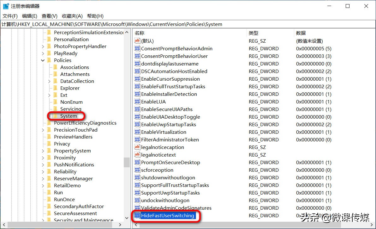This screenshot has height=229, width=376.
Task: Click the folder icon of the NonEnum key
Action: [55, 102]
